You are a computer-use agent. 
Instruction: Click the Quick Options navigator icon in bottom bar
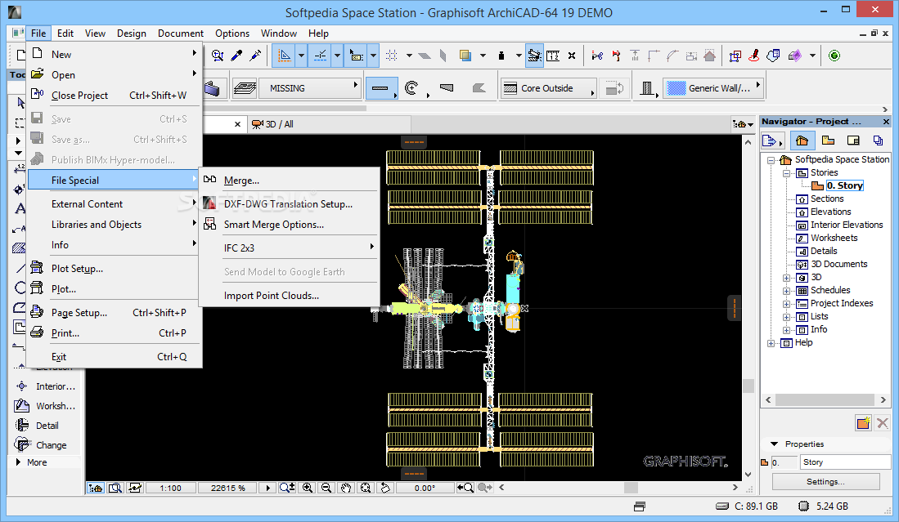pos(95,488)
